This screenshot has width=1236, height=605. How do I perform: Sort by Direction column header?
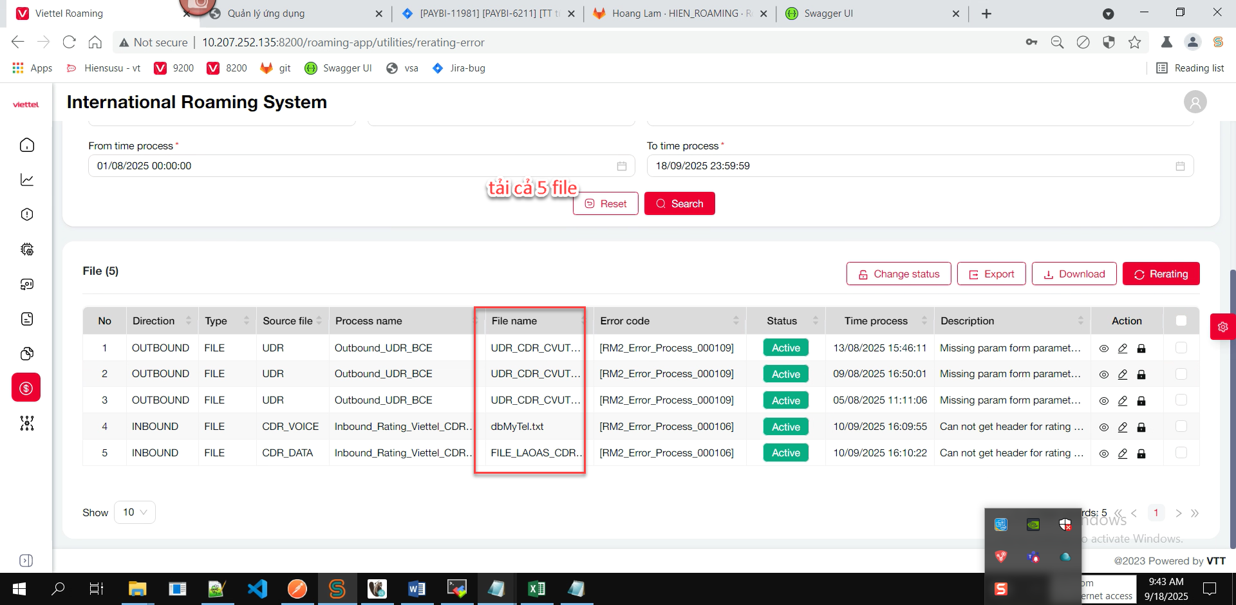pyautogui.click(x=154, y=321)
